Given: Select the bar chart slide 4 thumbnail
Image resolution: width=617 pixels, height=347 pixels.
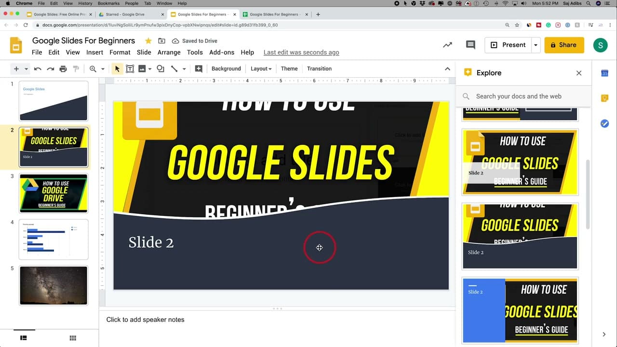Looking at the screenshot, I should (54, 240).
